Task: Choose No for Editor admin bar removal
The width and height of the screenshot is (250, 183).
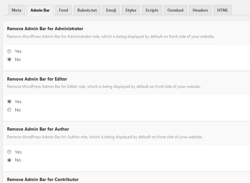Action: [9, 110]
